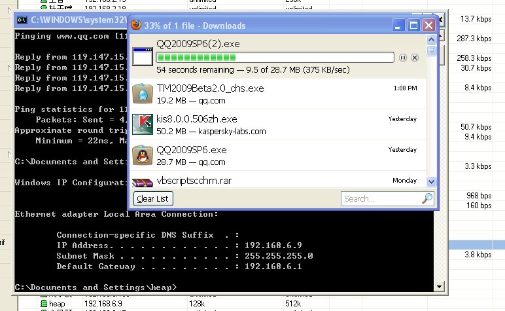Select the kis8.0.0.506zh.exe download entry

pyautogui.click(x=277, y=124)
